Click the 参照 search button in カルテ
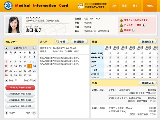The width and height of the screenshot is (160, 120). click(62, 42)
